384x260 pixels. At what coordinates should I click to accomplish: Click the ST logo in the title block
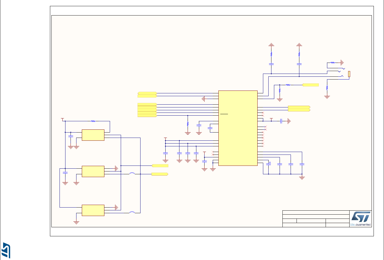pos(361,217)
